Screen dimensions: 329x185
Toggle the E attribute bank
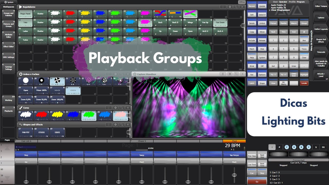(309, 147)
